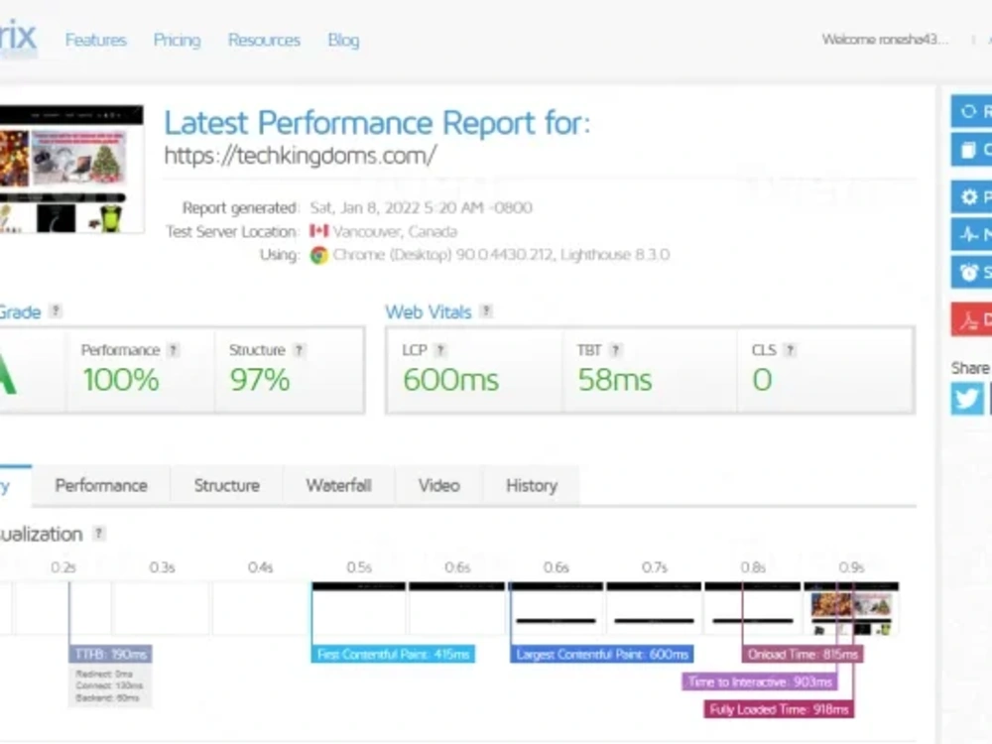Open the Features nav link
The image size is (992, 744).
(95, 40)
